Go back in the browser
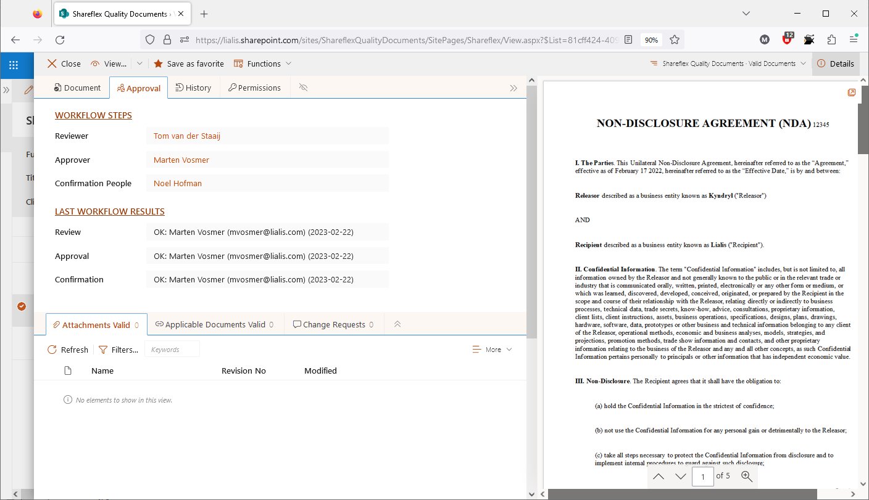Image resolution: width=869 pixels, height=500 pixels. coord(15,39)
